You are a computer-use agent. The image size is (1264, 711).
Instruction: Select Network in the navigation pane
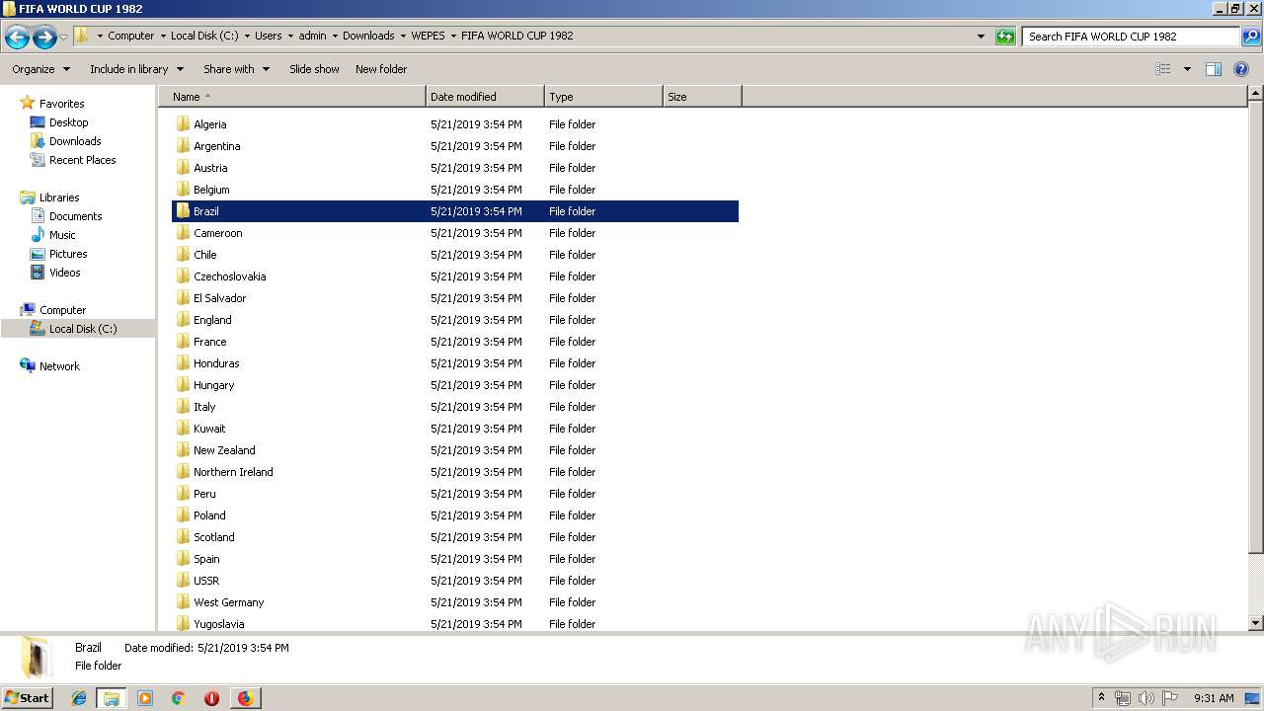pyautogui.click(x=59, y=366)
